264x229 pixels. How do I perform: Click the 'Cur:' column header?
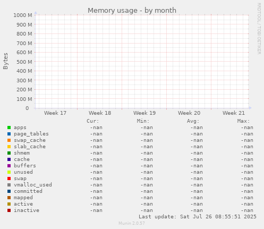pos(93,121)
